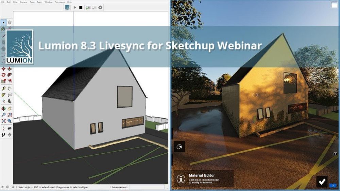
Task: Pick the Paint Bucket tool in SketchUp
Action: (3, 28)
